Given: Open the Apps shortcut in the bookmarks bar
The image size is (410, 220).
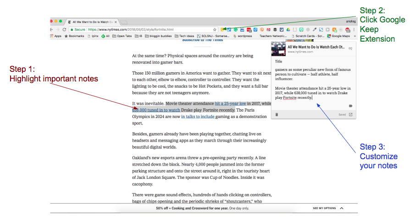Looking at the screenshot, I should click(55, 36).
